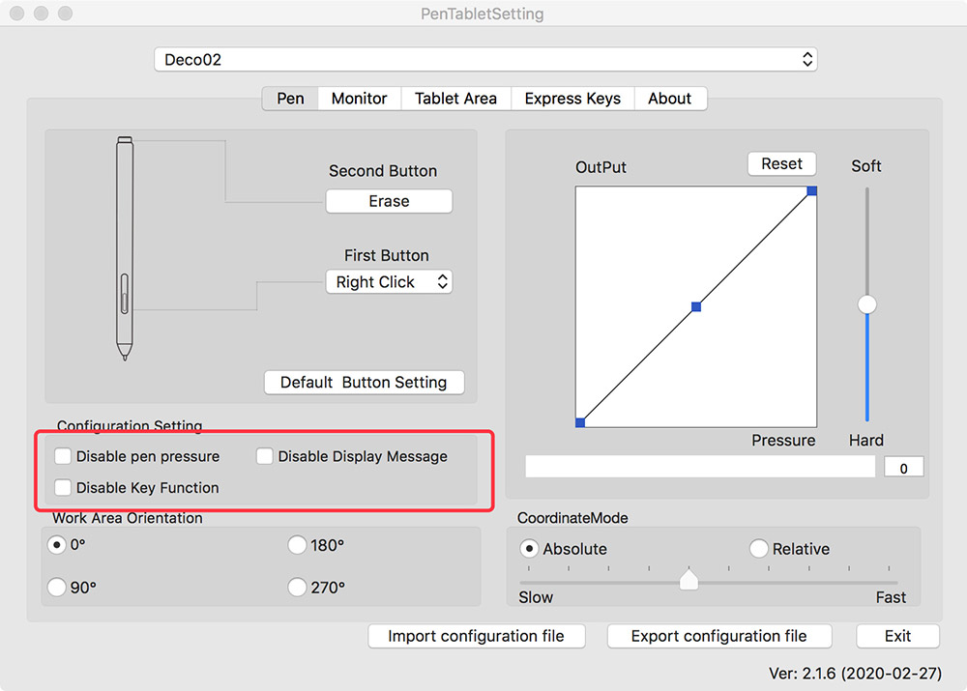967x691 pixels.
Task: Click the Fast label under speed slider
Action: 892,597
